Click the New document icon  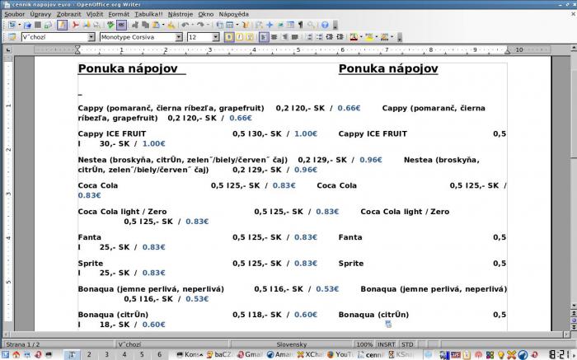tap(12, 25)
